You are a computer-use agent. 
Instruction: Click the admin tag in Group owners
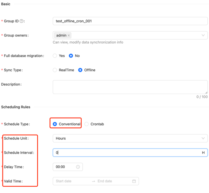point(61,35)
